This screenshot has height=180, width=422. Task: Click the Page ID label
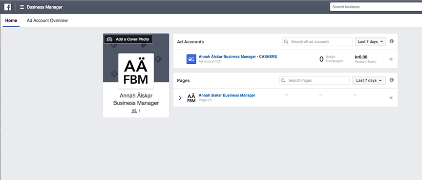pyautogui.click(x=205, y=100)
